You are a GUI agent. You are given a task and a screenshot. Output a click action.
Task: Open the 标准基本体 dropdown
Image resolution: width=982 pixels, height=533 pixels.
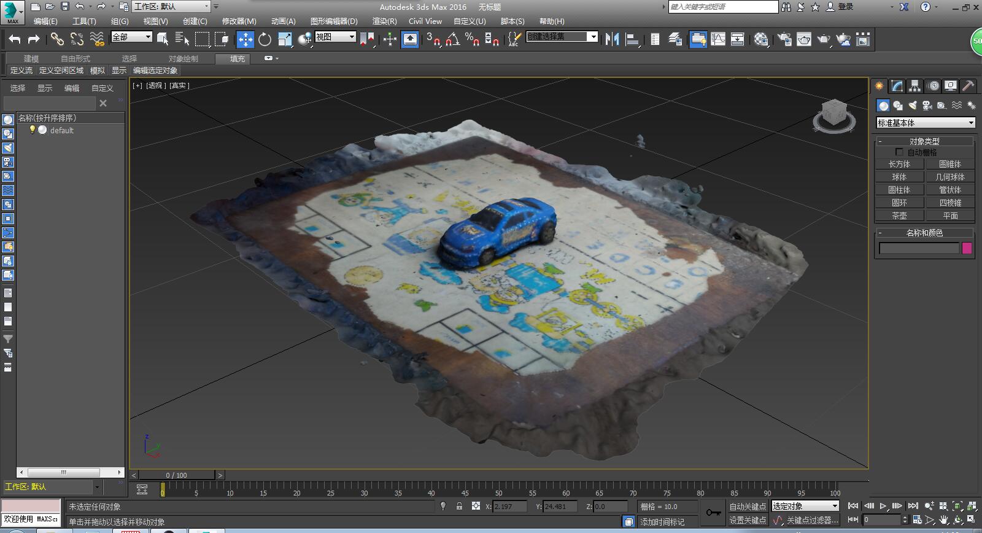[x=926, y=123]
